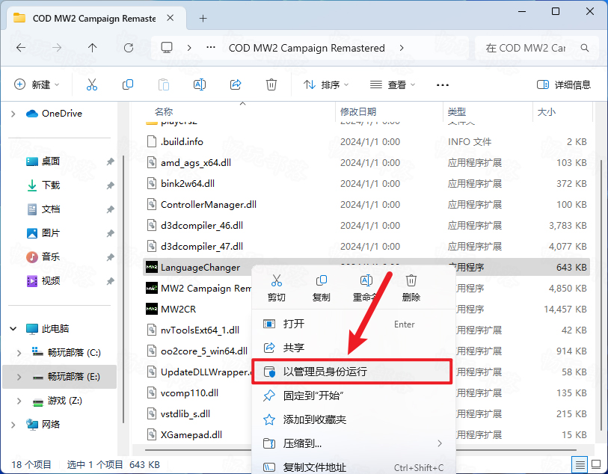Switch to large thumbnails view icon
Viewport: 608px width, 474px height.
click(x=596, y=464)
